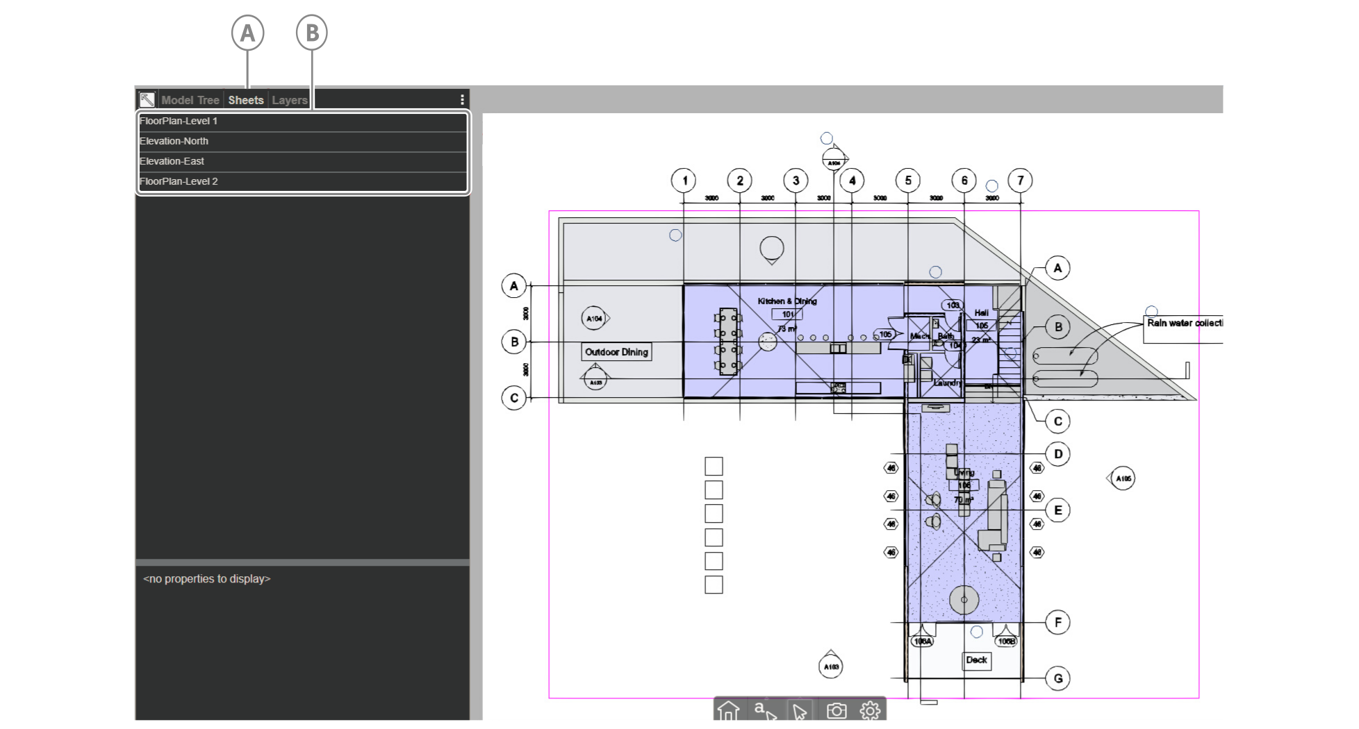Click section marker A104 on the floor plan
The height and width of the screenshot is (729, 1359).
[x=595, y=317]
